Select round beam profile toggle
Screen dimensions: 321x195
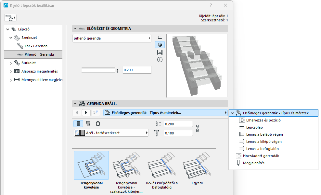pyautogui.click(x=98, y=124)
